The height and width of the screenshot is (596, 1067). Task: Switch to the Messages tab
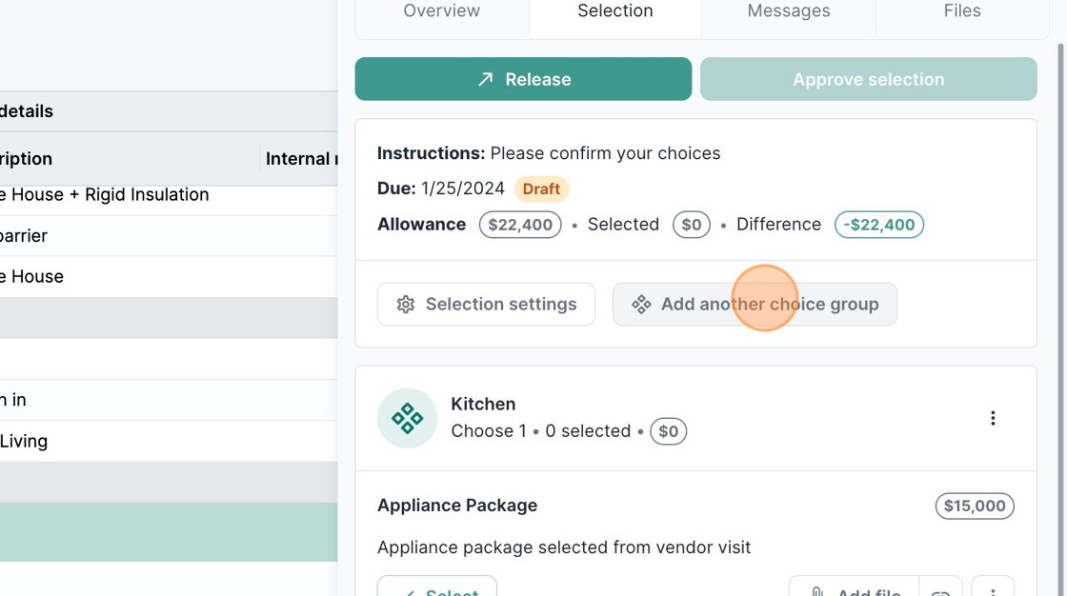pyautogui.click(x=789, y=11)
